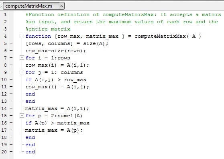Collapse the 'for p = 2:numel(A)' loop
This screenshot has width=224, height=159.
[x=22, y=115]
